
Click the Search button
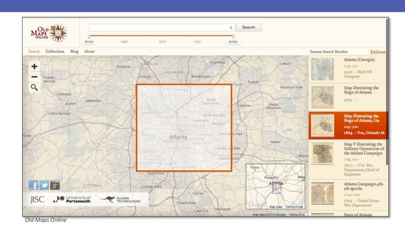[248, 27]
